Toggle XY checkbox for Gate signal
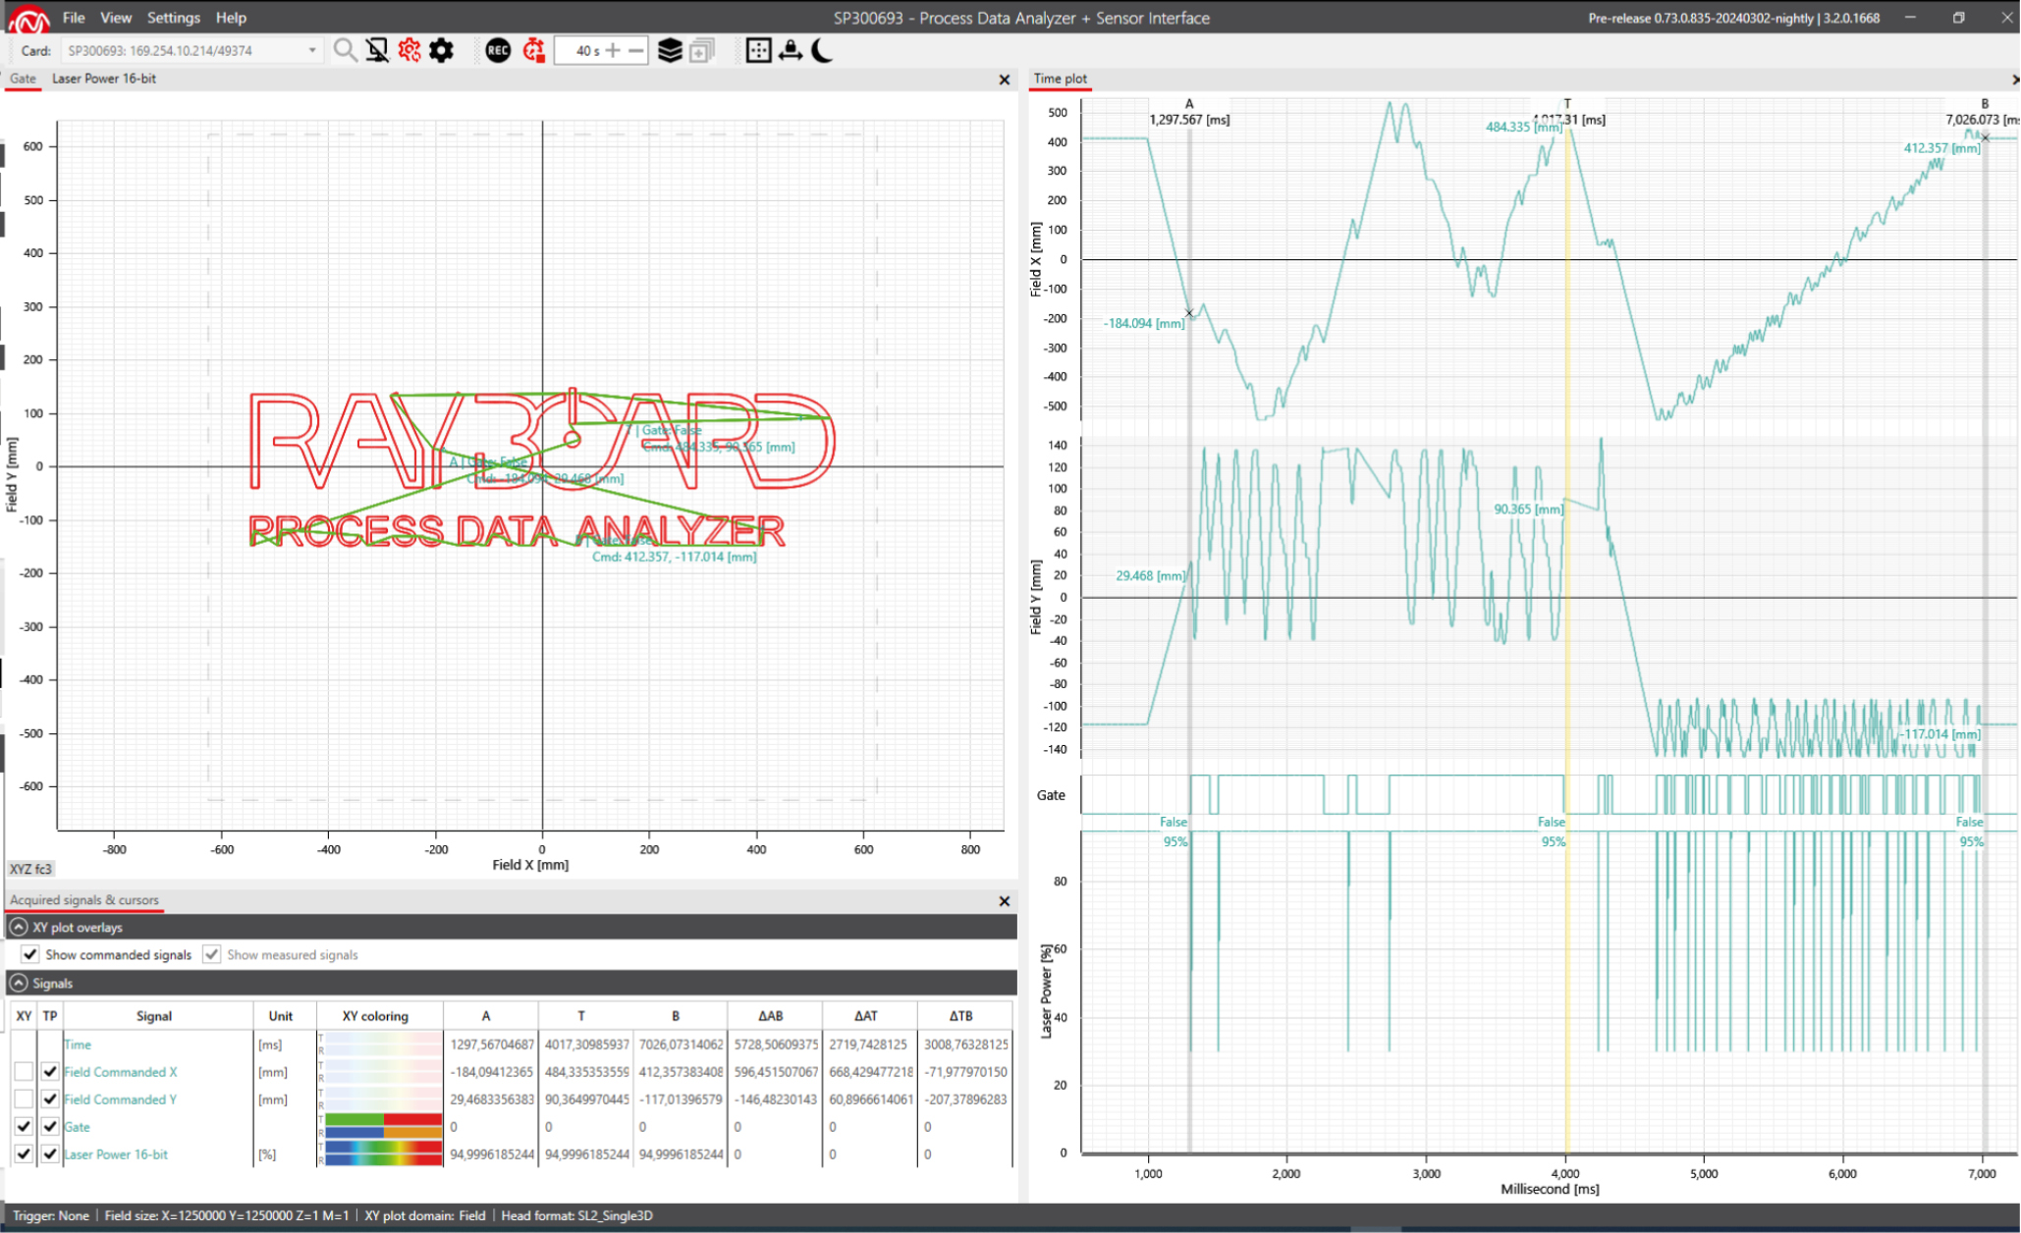2021x1233 pixels. tap(24, 1126)
